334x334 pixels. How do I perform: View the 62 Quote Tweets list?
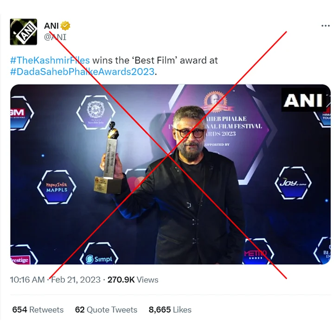[106, 309]
